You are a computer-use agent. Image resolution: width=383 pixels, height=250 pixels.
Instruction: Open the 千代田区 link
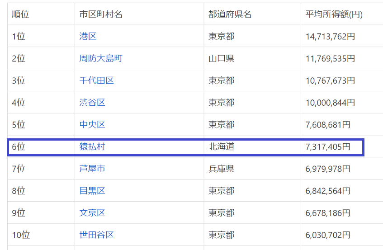tap(96, 81)
